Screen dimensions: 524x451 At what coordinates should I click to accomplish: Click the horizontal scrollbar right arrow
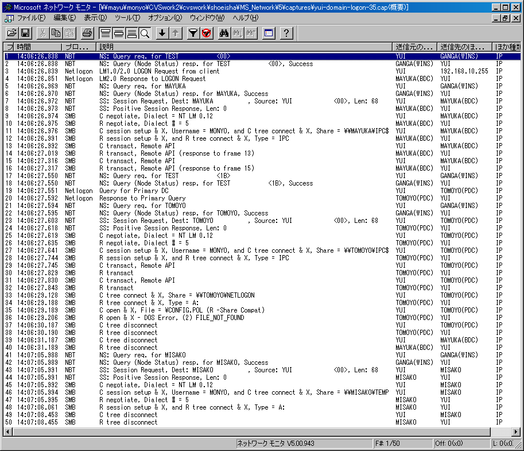(x=517, y=432)
